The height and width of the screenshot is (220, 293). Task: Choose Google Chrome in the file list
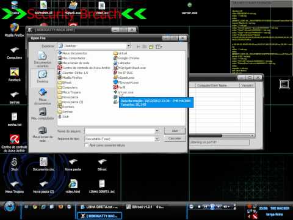point(126,58)
